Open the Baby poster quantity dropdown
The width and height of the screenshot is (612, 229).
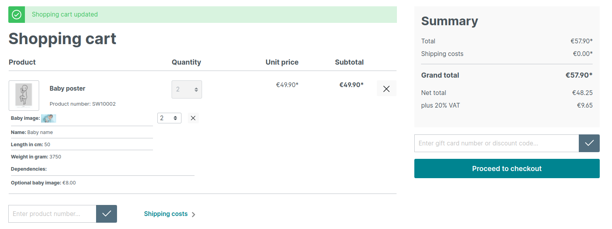187,89
